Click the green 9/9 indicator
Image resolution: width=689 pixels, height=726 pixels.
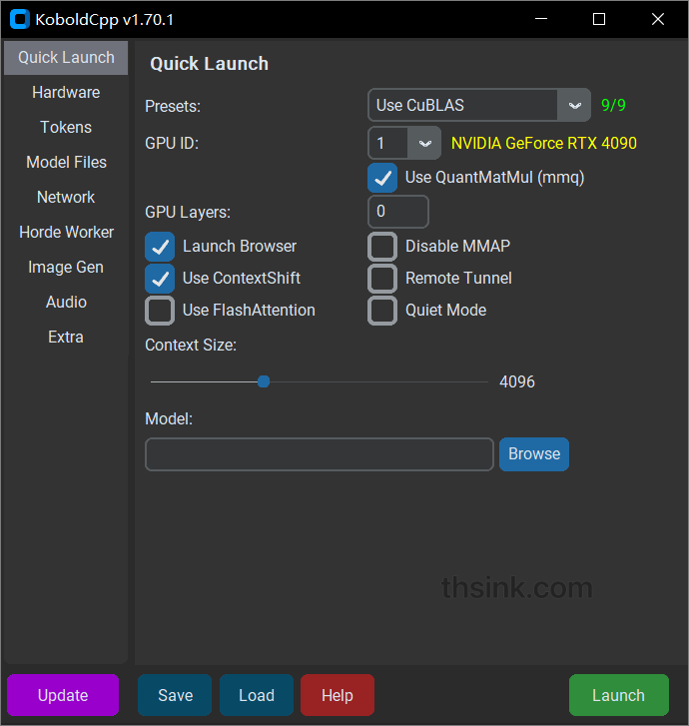(613, 105)
